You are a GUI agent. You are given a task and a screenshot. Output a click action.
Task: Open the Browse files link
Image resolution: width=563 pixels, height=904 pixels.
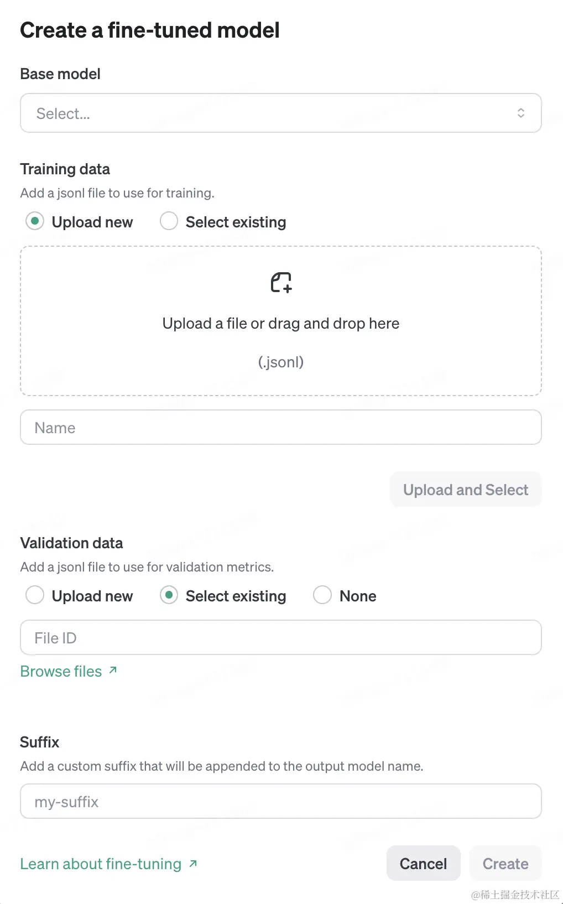click(61, 671)
